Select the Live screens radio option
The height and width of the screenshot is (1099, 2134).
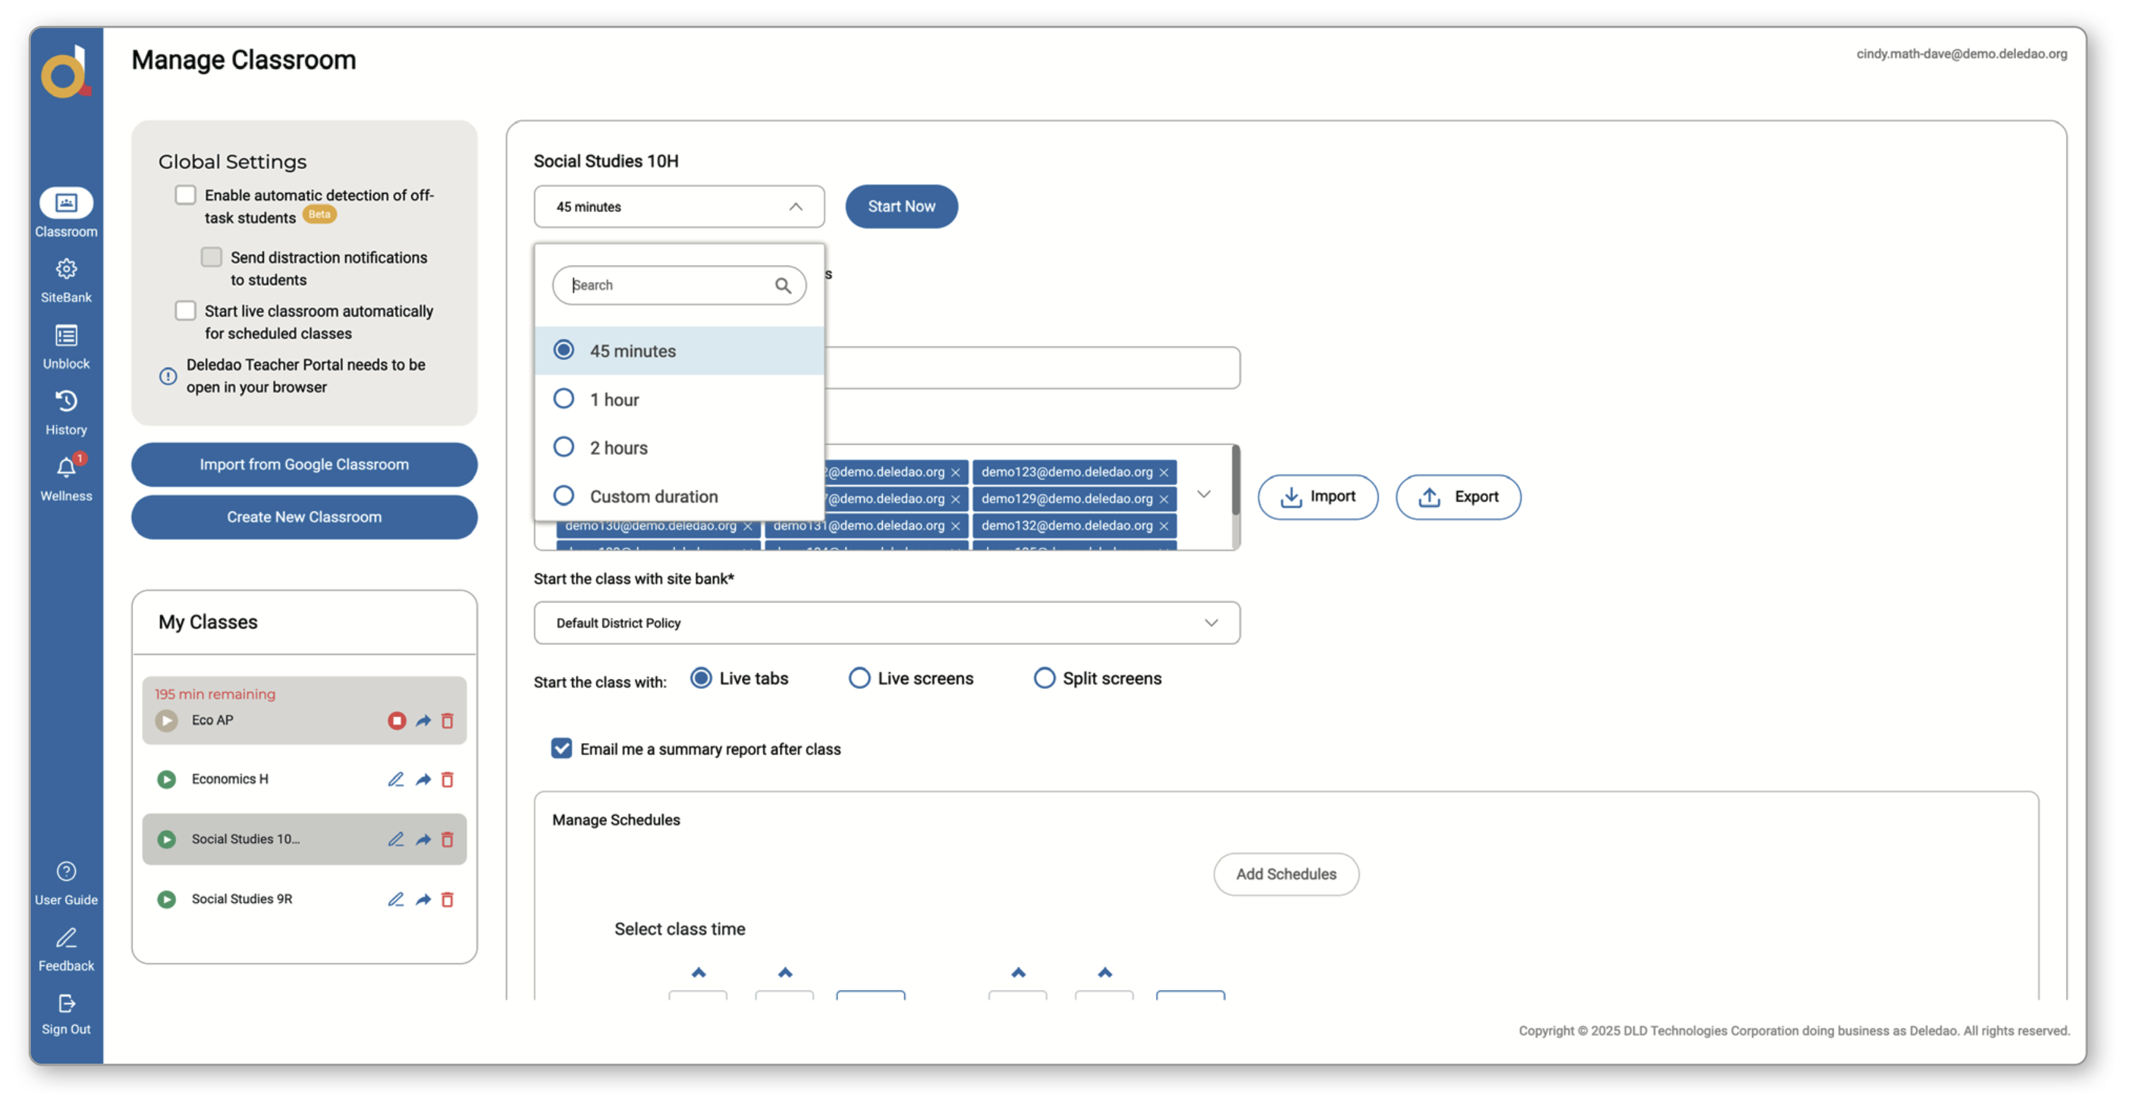(x=859, y=678)
